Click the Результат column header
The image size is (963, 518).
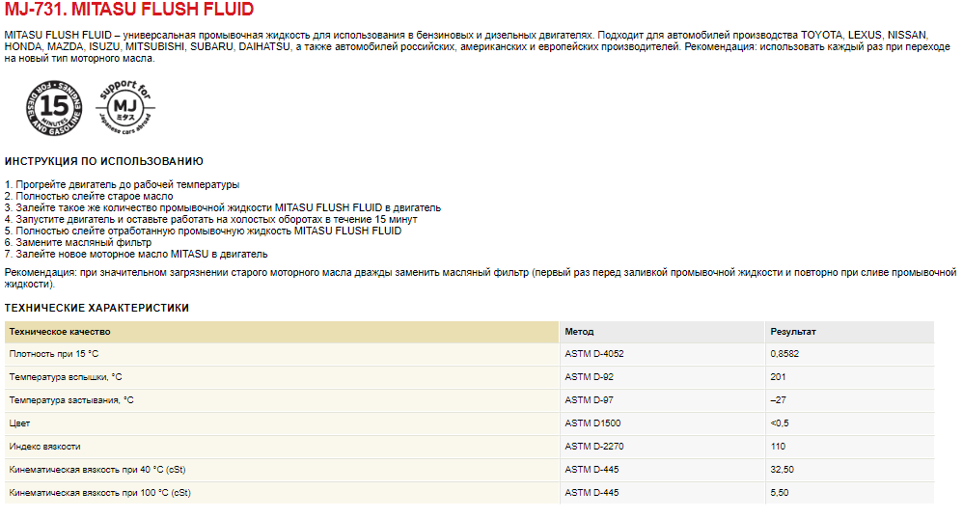pyautogui.click(x=850, y=332)
